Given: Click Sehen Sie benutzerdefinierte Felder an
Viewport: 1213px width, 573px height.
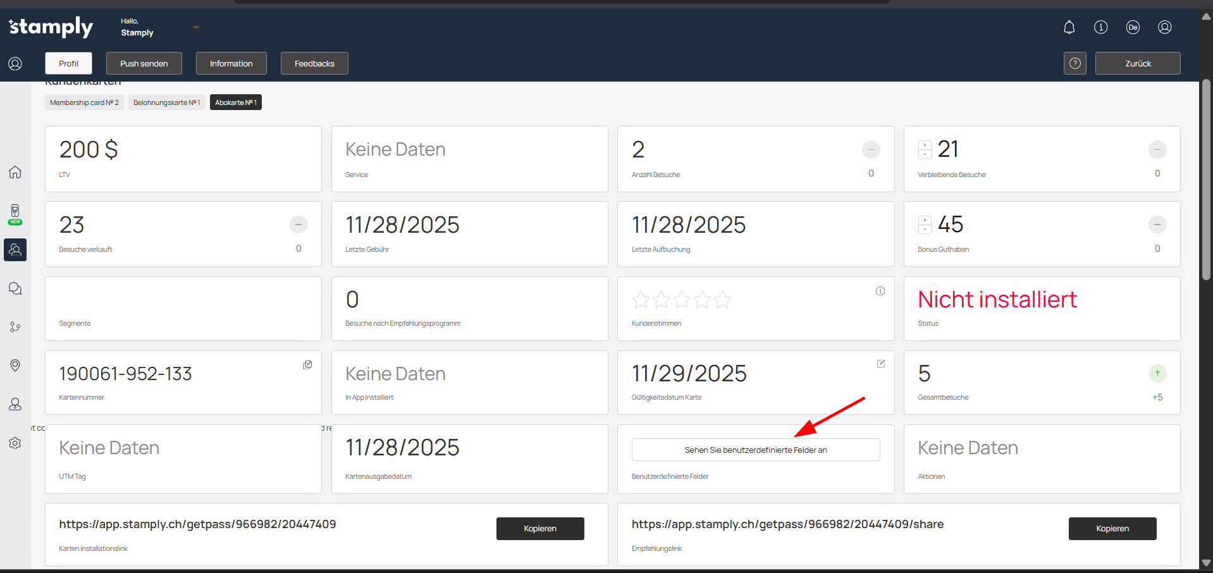Looking at the screenshot, I should click(755, 450).
